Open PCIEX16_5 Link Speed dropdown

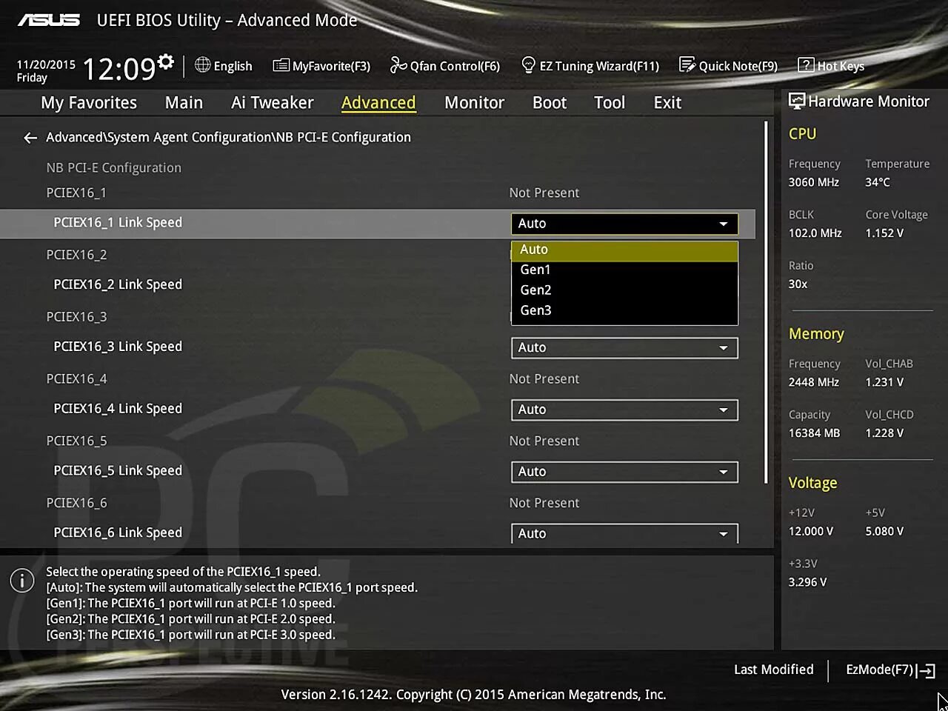click(x=624, y=472)
